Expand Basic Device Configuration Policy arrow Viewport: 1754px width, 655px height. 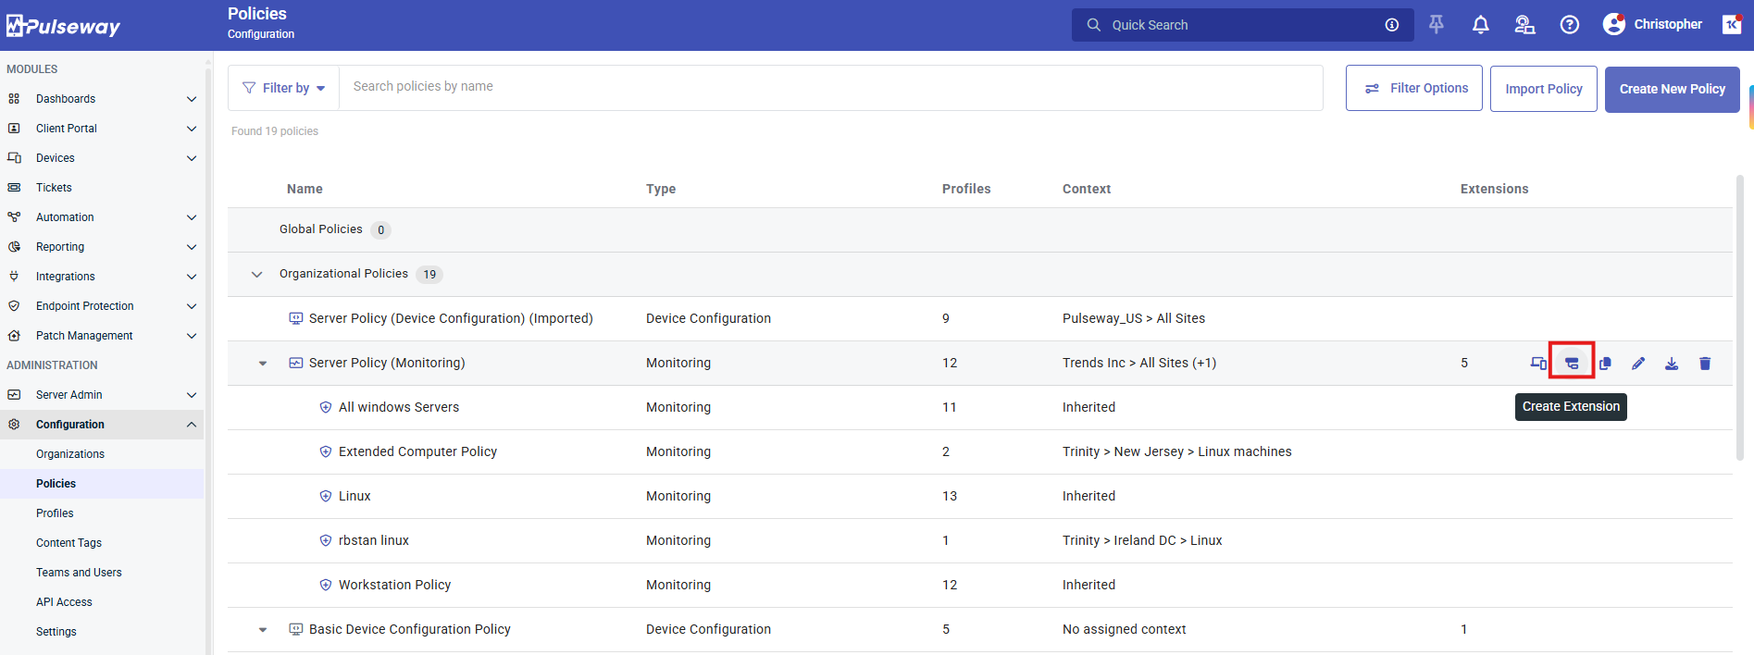[263, 630]
